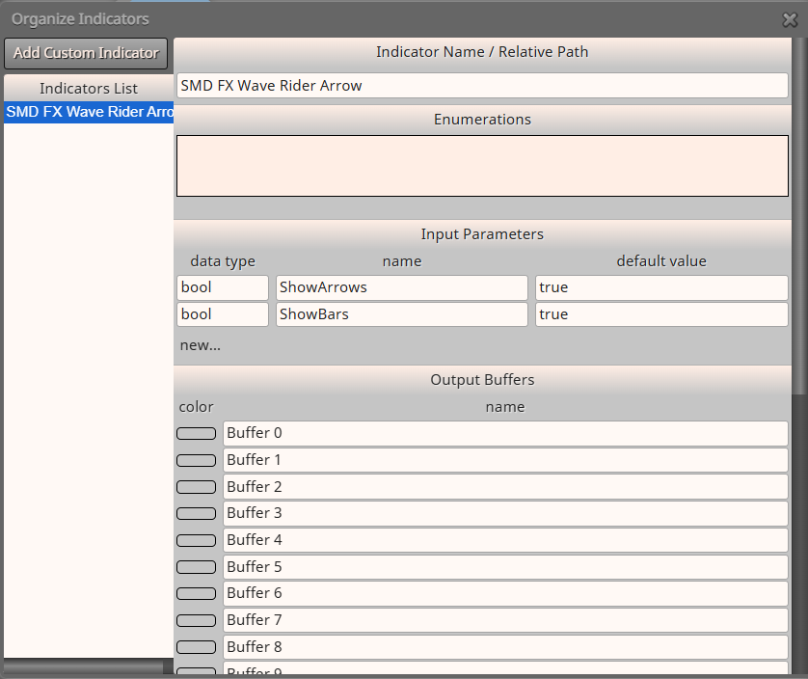Click the Output Buffers section header
Screen dimensions: 808x679
pos(482,380)
